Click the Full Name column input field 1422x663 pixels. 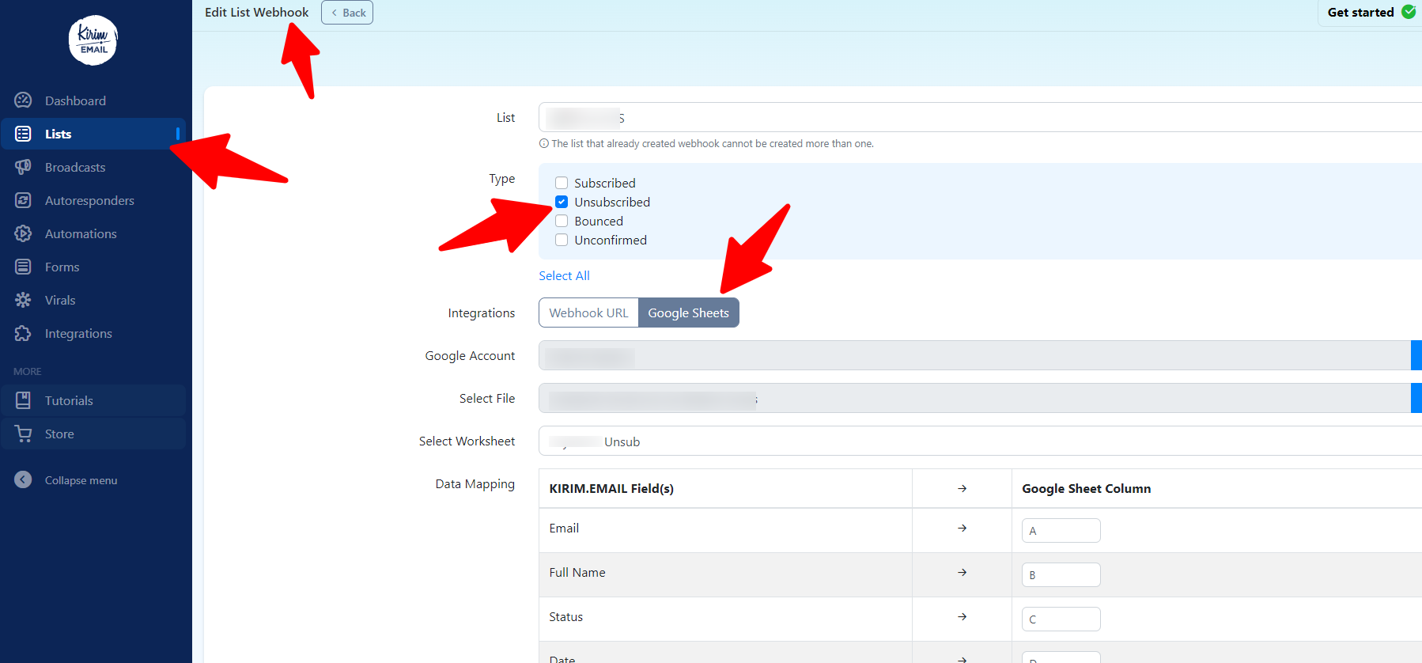pos(1061,574)
